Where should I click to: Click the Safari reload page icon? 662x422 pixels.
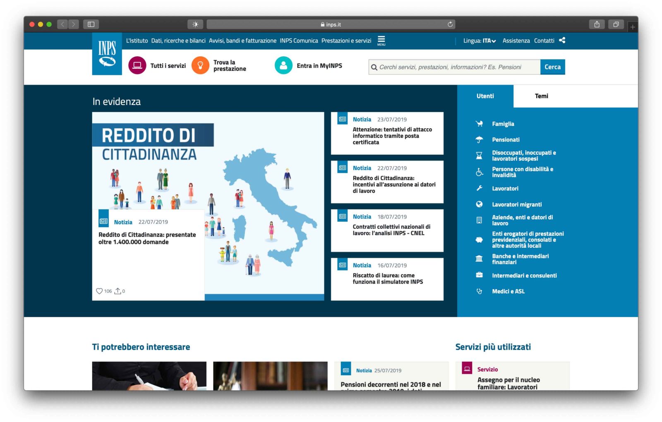coord(450,24)
